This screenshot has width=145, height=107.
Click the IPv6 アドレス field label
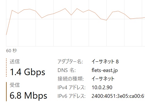[71, 96]
